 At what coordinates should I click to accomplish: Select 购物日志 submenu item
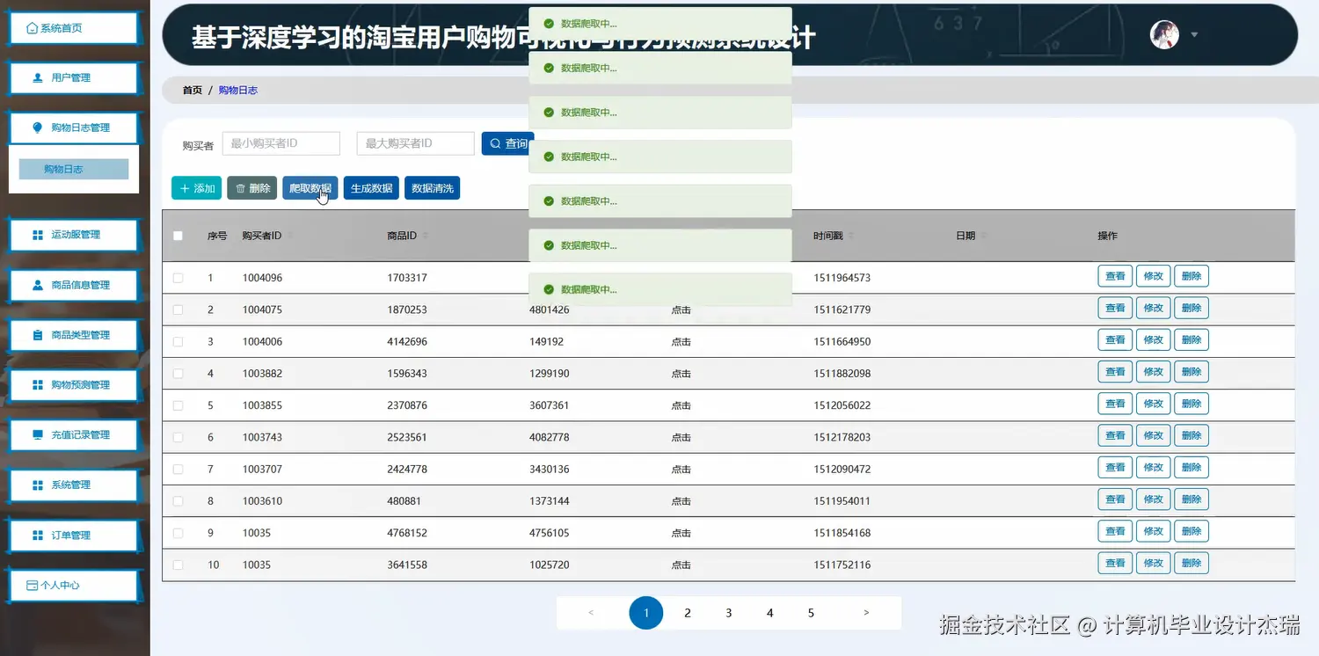74,169
